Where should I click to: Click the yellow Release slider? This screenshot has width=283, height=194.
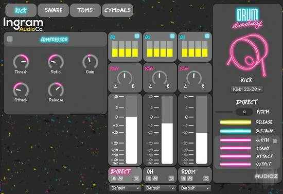236,122
